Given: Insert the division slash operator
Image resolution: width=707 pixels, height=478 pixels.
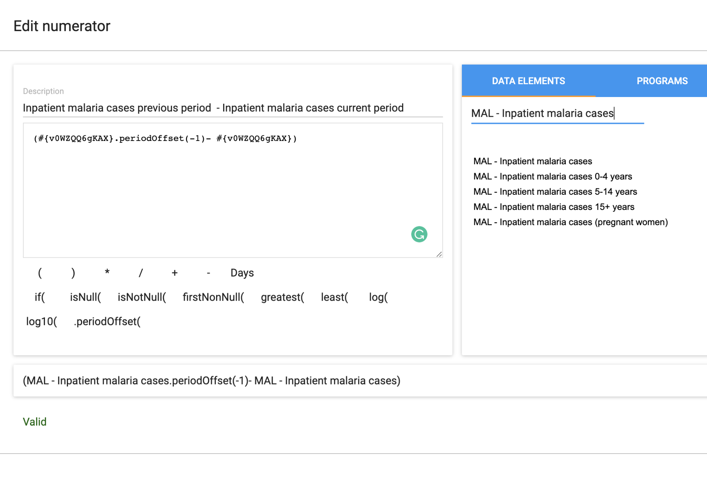Looking at the screenshot, I should [141, 273].
